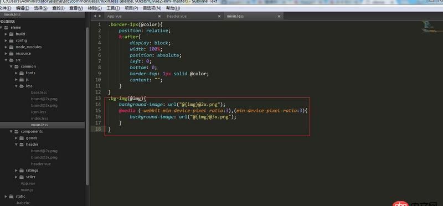Close the header.vue tab
The width and height of the screenshot is (443, 206).
pyautogui.click(x=219, y=17)
